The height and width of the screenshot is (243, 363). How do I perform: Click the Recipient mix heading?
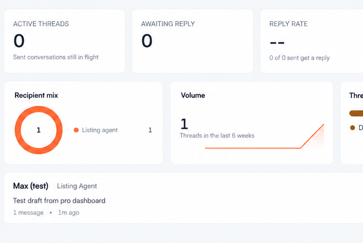pos(36,95)
